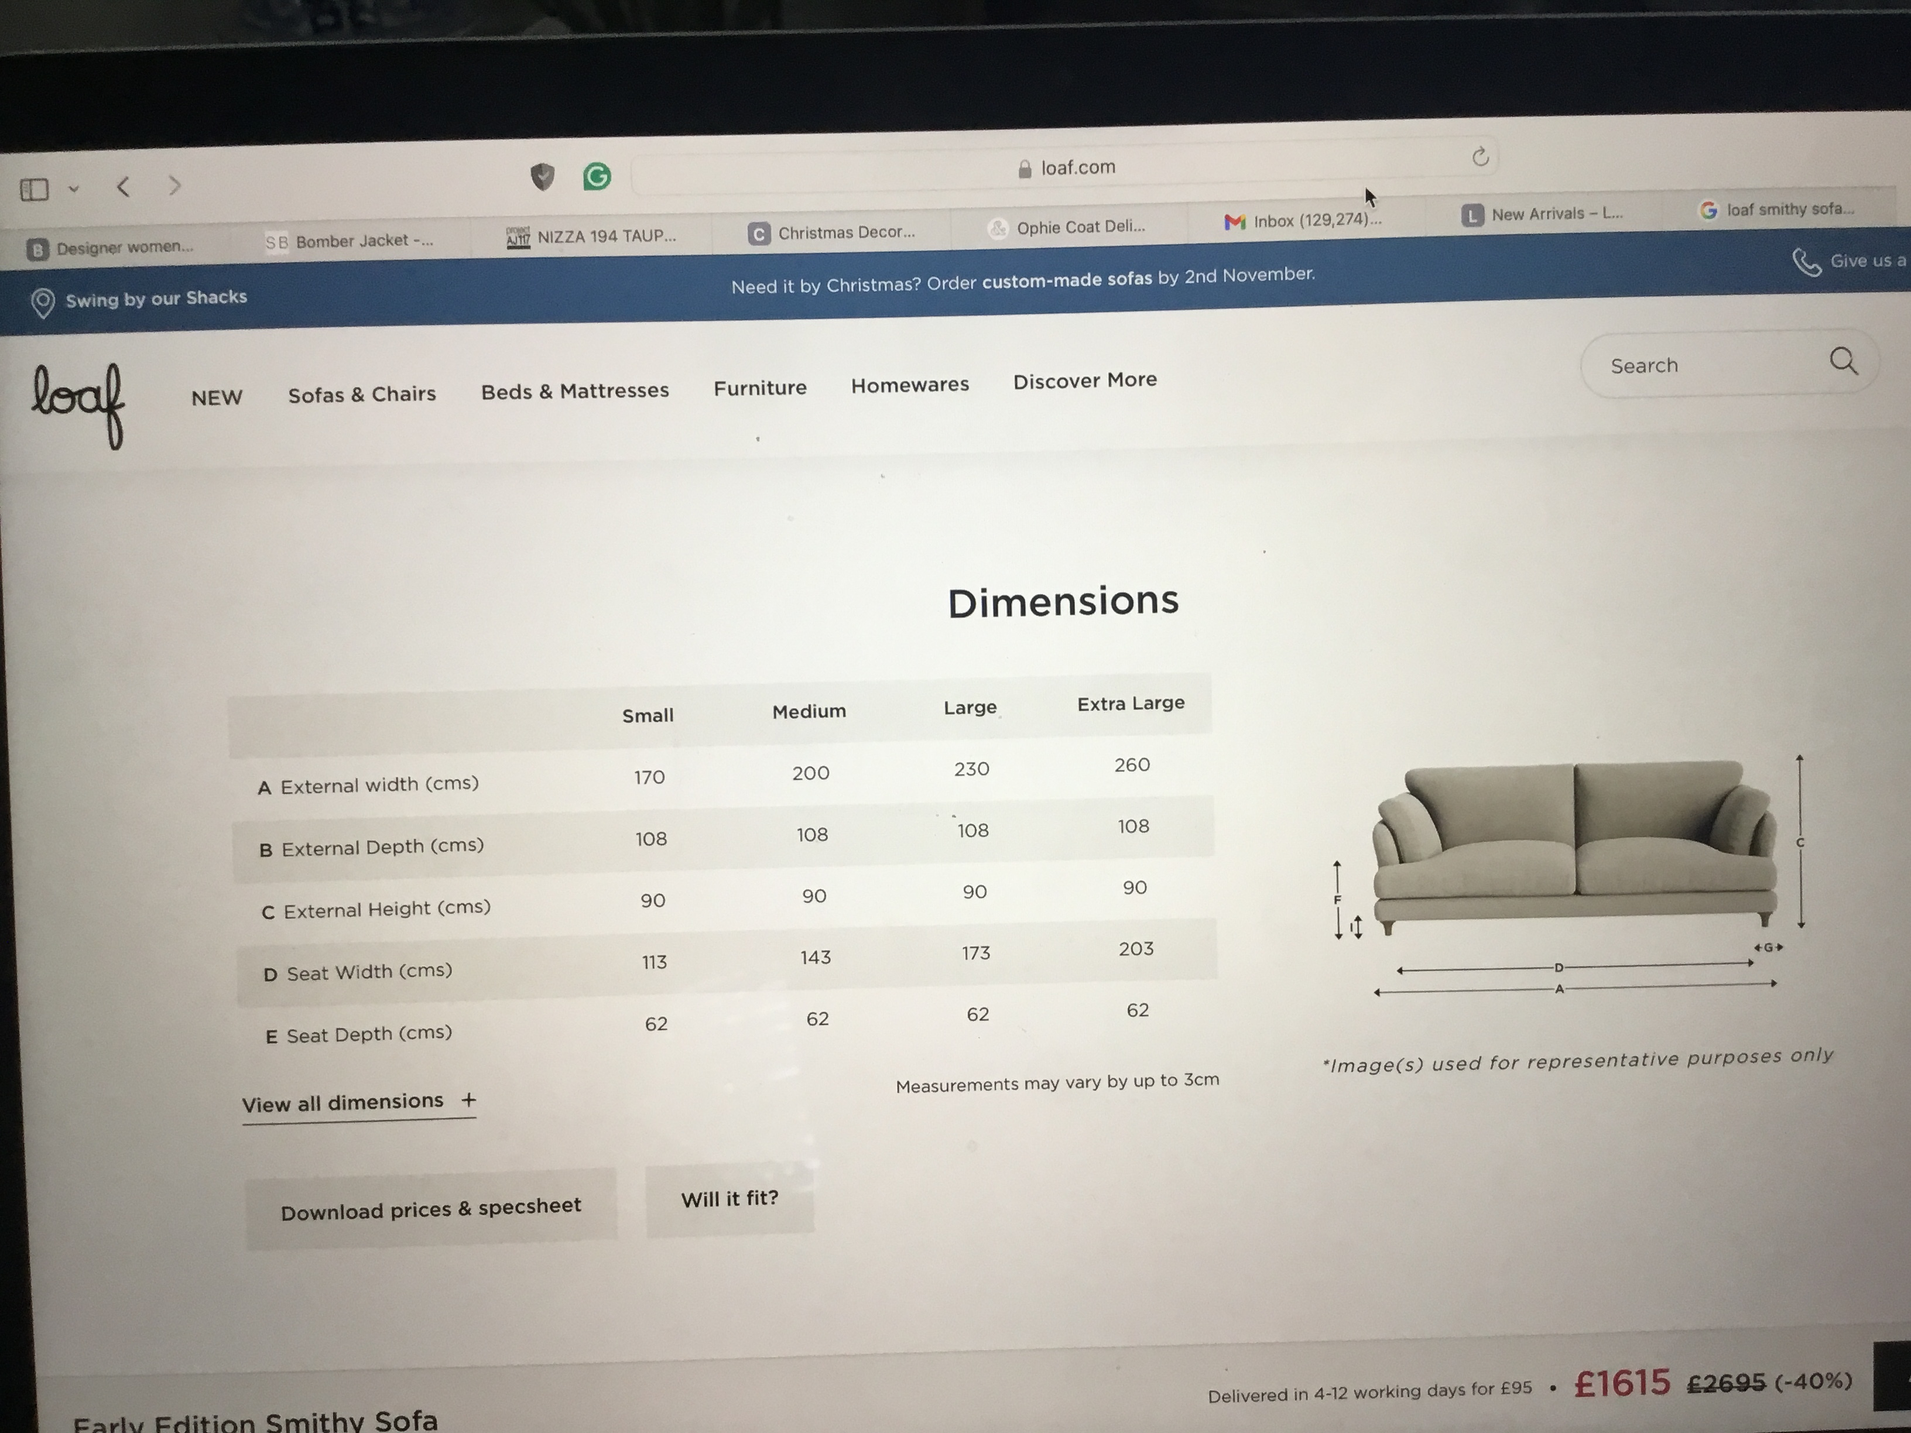Open Beds & Mattresses menu
Viewport: 1911px width, 1433px height.
[574, 390]
